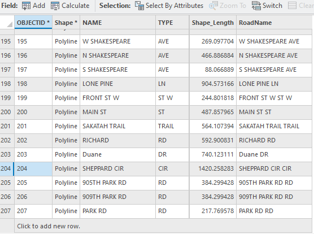Click Shape_Length value 269.097704
Image resolution: width=314 pixels, height=234 pixels.
point(213,41)
